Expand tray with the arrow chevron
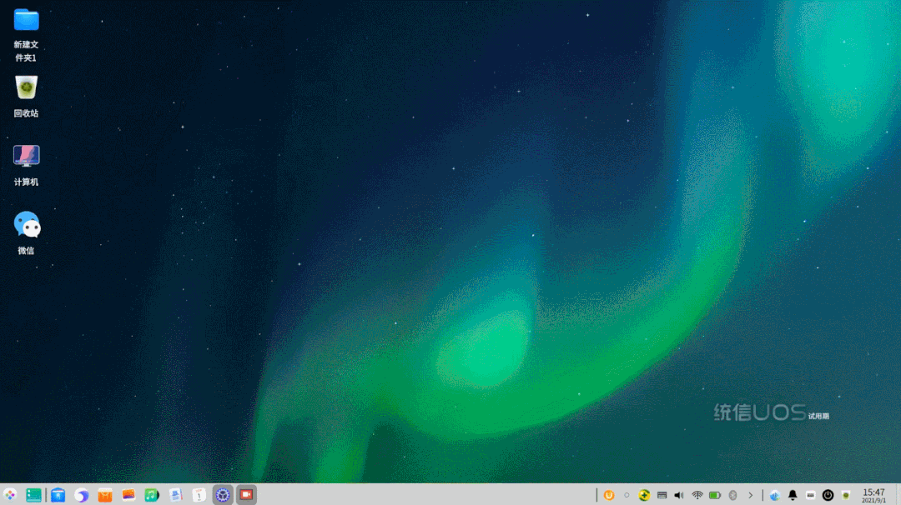Viewport: 901px width, 505px height. pos(751,495)
